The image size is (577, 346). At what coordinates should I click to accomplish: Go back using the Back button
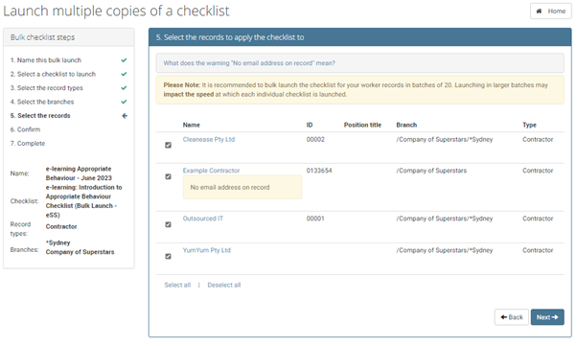[512, 317]
